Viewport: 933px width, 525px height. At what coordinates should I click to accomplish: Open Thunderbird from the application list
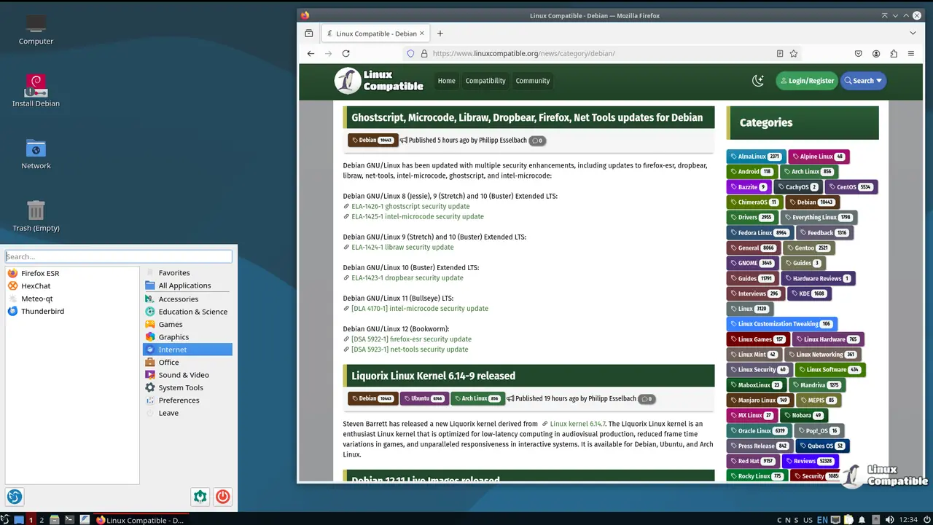42,311
